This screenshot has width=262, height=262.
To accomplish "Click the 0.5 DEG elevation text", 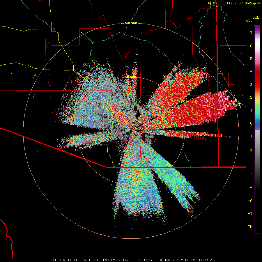I will coord(143,260).
